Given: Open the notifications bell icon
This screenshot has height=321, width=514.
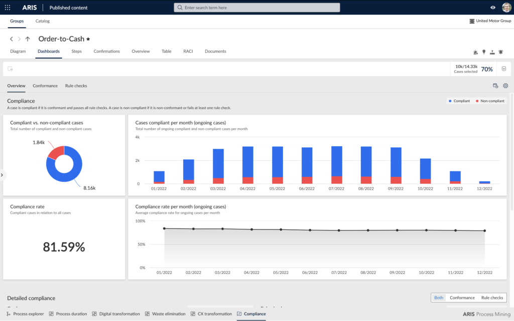Looking at the screenshot, I should [x=501, y=52].
